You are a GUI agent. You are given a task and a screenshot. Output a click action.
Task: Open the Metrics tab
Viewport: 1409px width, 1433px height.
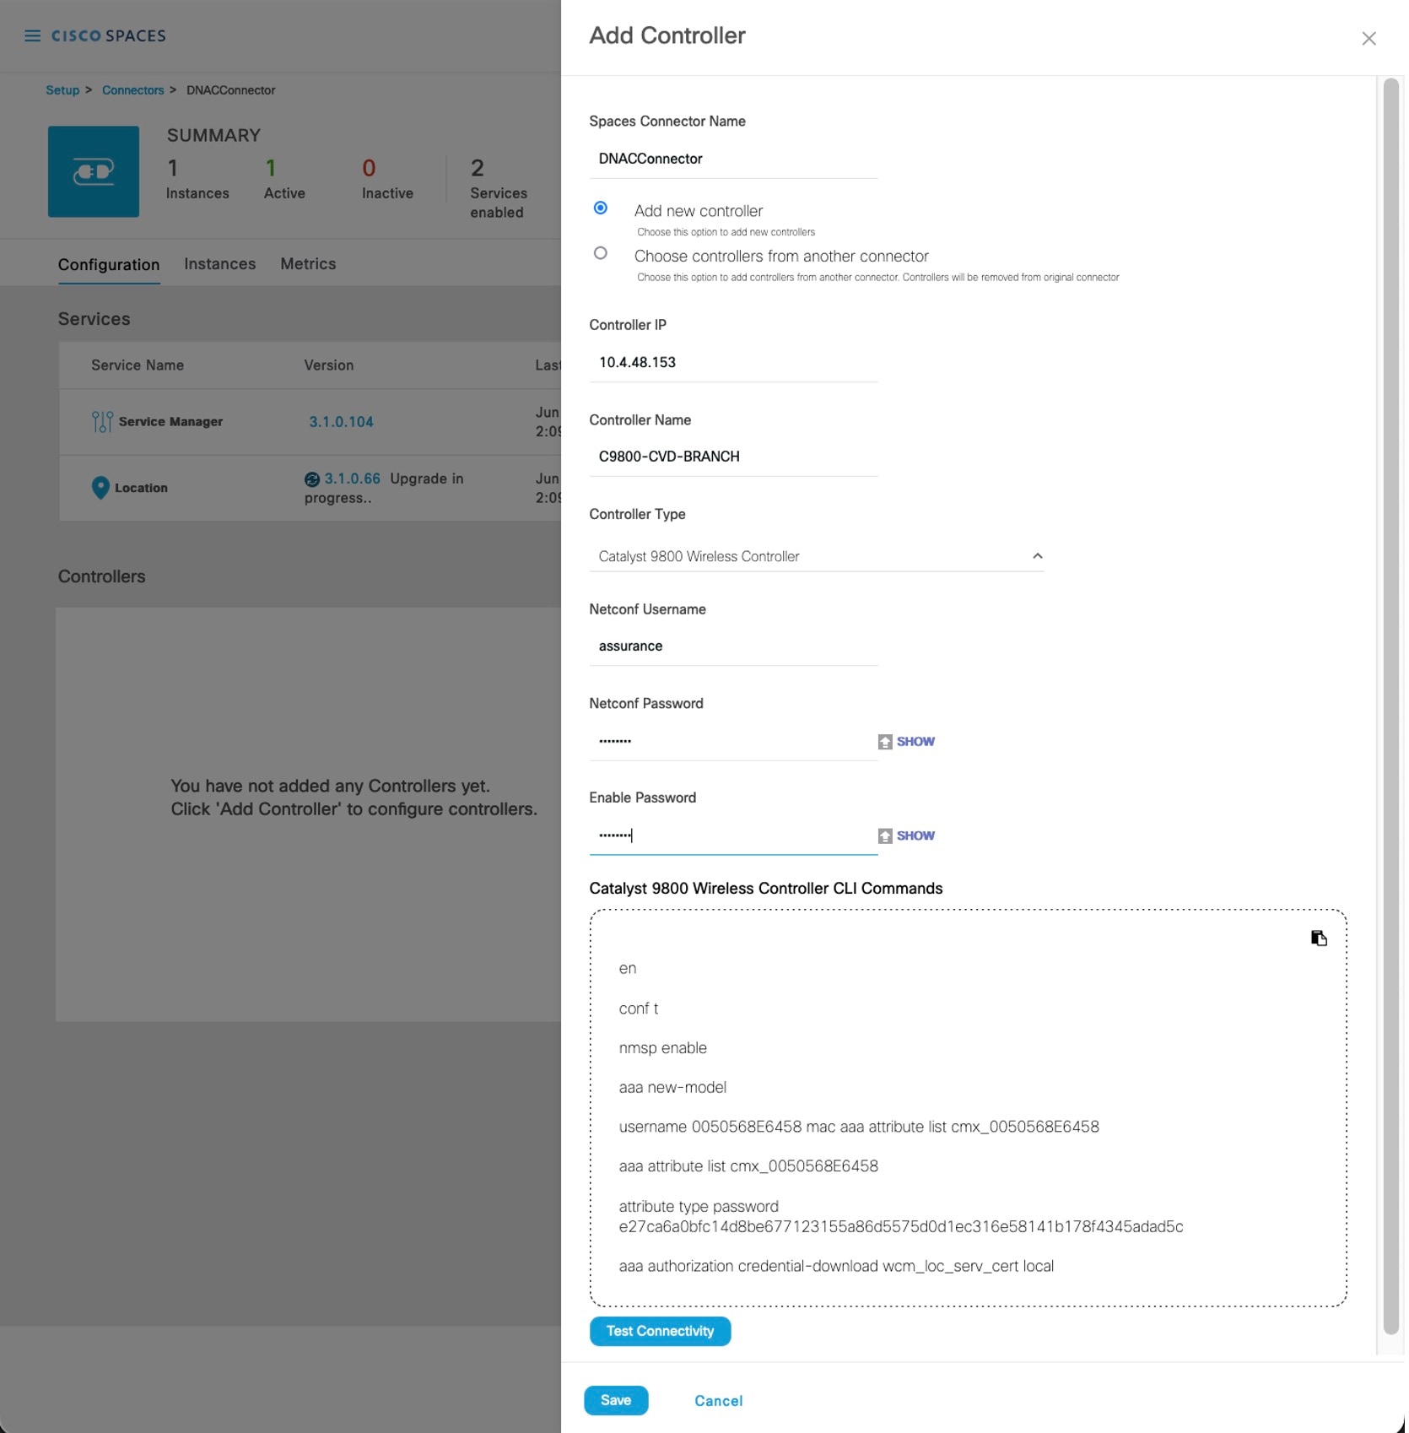click(308, 264)
